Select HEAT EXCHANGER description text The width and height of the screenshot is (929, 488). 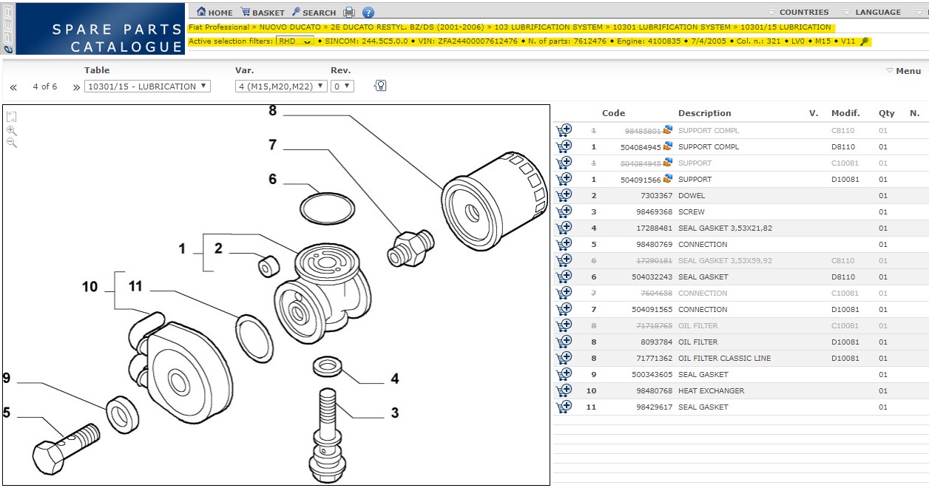[x=712, y=391]
